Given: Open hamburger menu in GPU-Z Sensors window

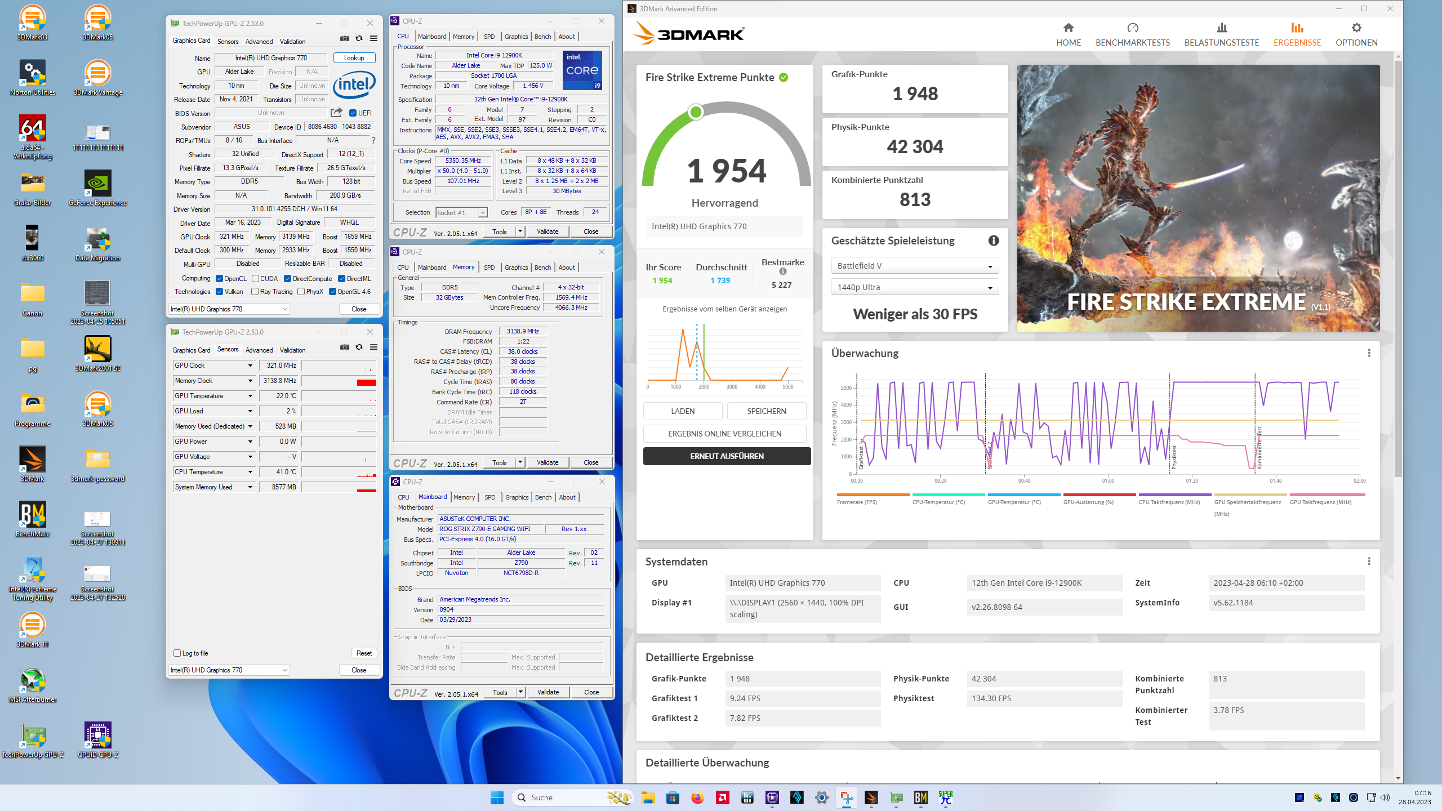Looking at the screenshot, I should tap(373, 347).
